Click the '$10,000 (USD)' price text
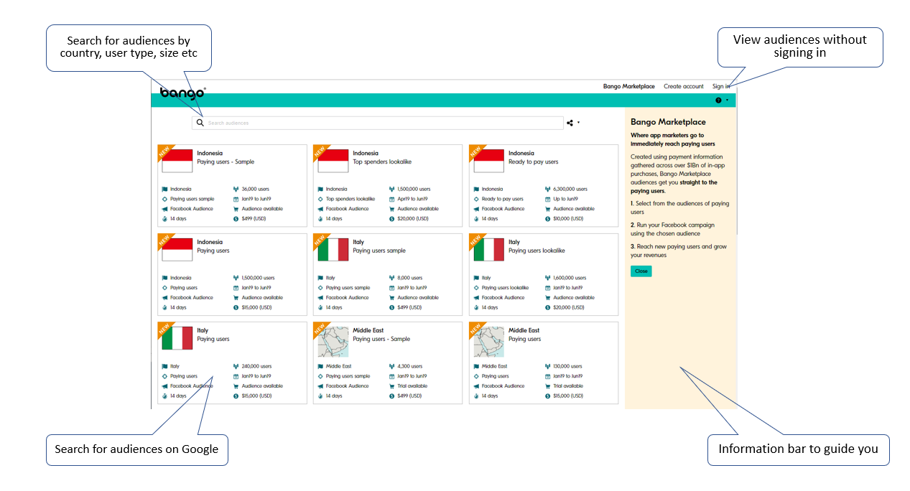Screen dimensions: 910x491 point(568,218)
